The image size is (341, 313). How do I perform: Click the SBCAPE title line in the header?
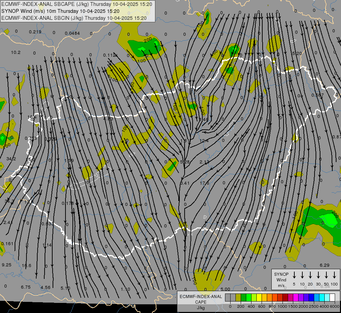(x=77, y=4)
